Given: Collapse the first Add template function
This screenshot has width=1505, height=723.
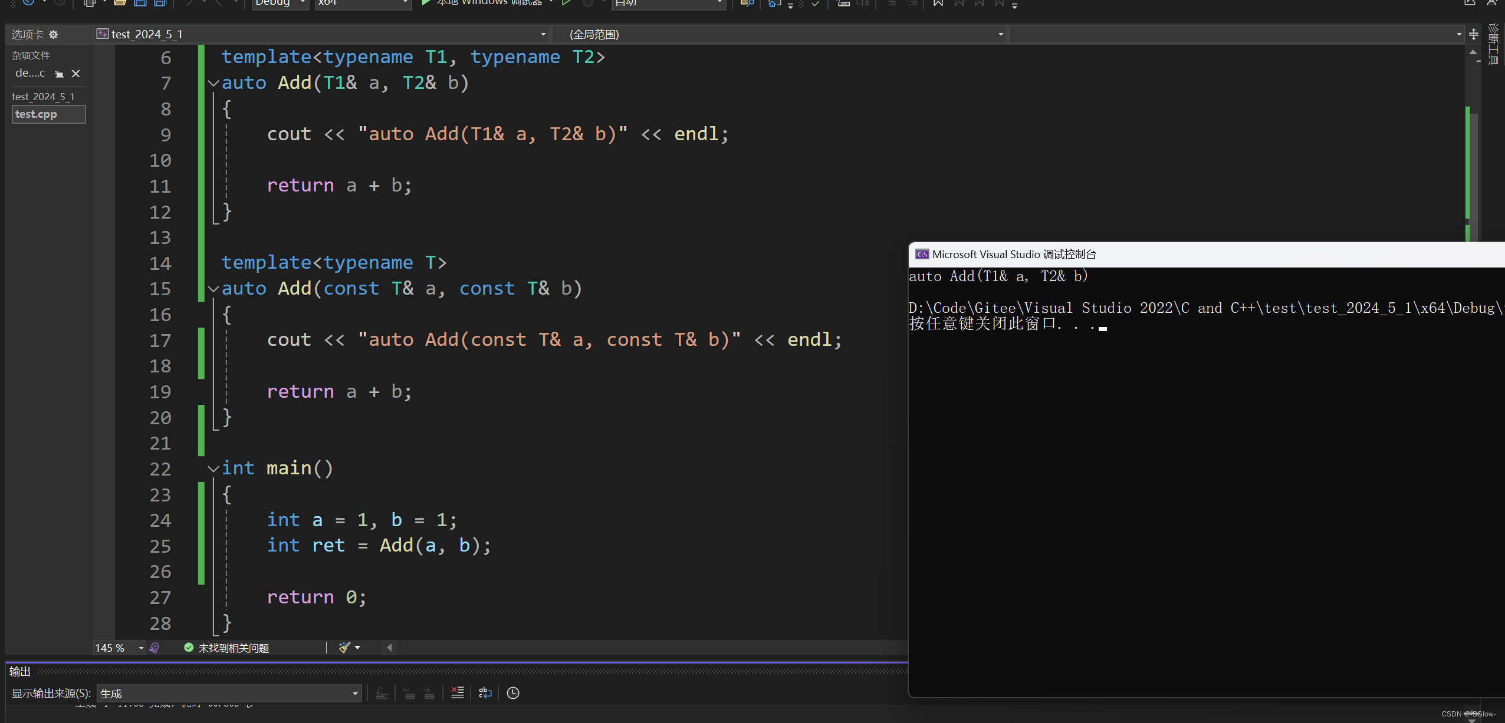Looking at the screenshot, I should [213, 83].
